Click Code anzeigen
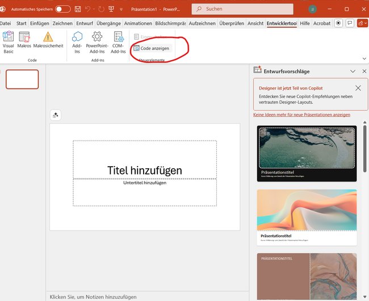Screen dimensions: 369x301 pyautogui.click(x=152, y=48)
